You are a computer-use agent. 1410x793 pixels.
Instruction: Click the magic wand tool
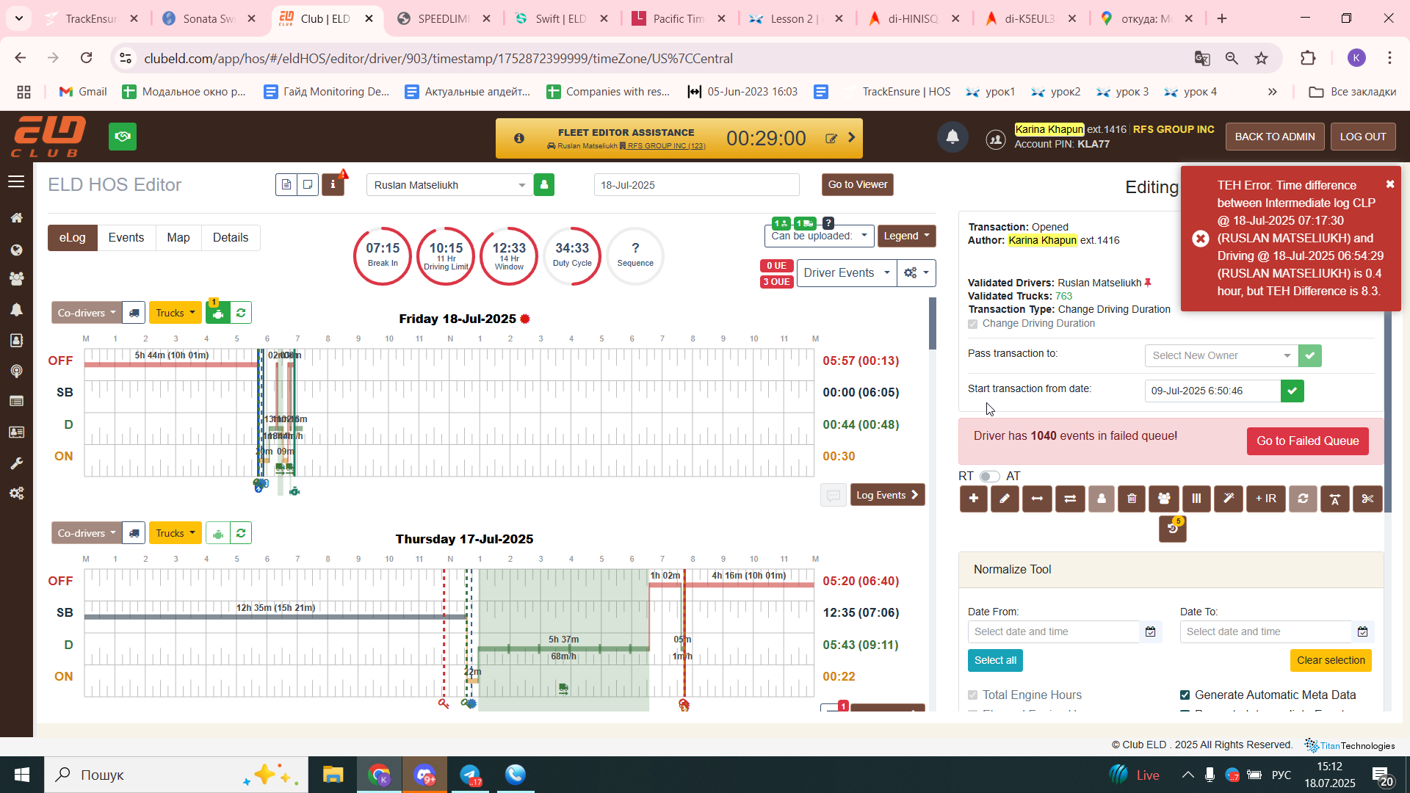click(1229, 499)
